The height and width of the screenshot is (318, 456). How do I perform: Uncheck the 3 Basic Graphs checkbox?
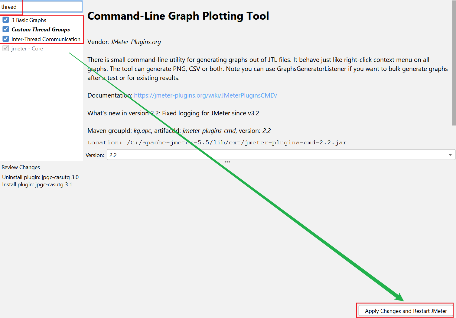6,20
